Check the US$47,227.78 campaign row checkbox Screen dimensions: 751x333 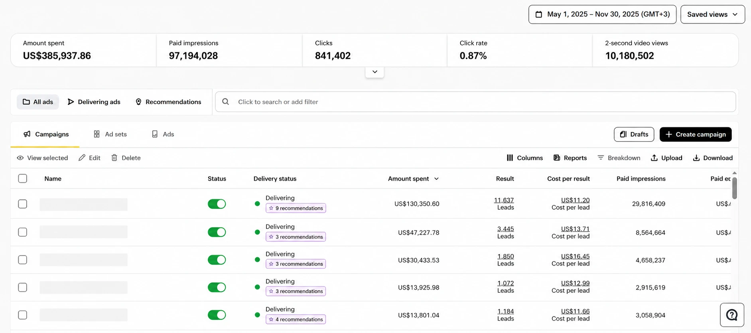pyautogui.click(x=23, y=232)
